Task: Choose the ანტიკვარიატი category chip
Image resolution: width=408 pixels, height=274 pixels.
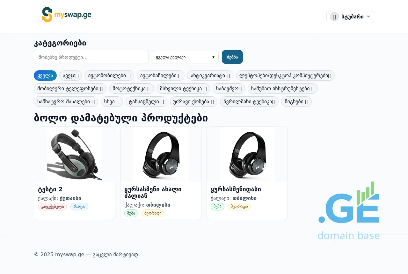Action: point(210,76)
